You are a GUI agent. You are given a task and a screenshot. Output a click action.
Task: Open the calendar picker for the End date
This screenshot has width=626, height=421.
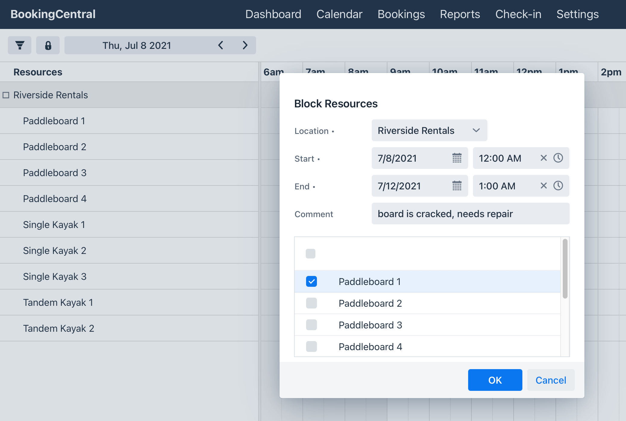457,186
